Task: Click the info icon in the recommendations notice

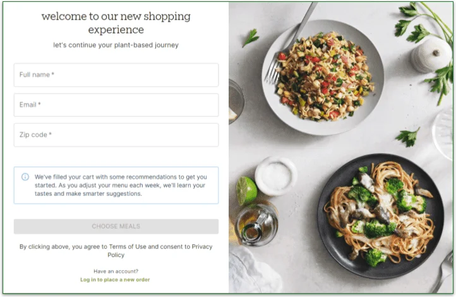Action: tap(25, 177)
